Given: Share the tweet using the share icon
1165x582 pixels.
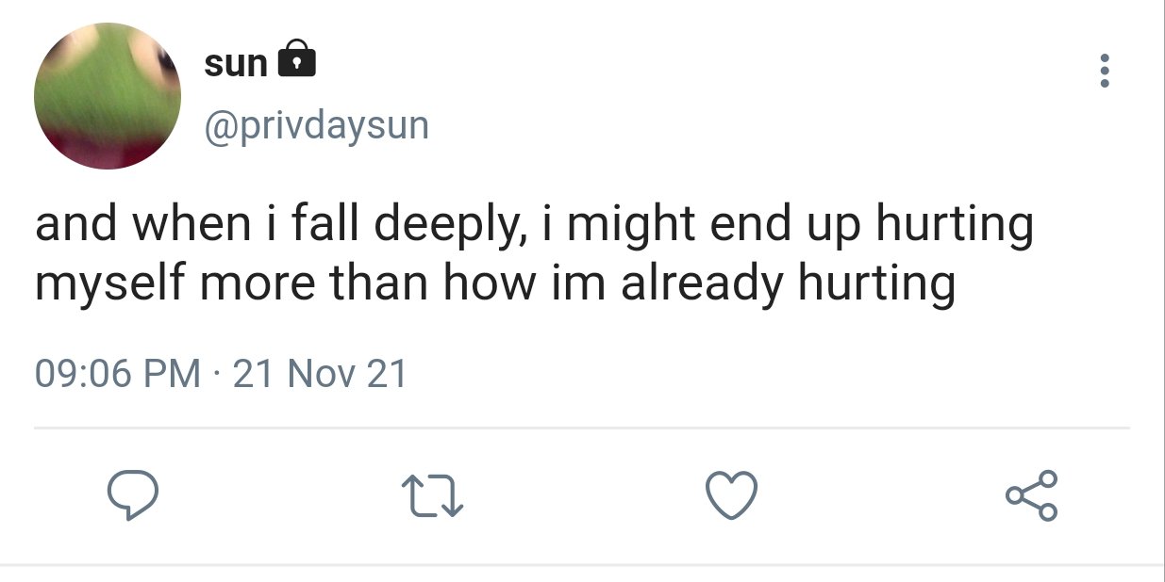Looking at the screenshot, I should point(1032,495).
